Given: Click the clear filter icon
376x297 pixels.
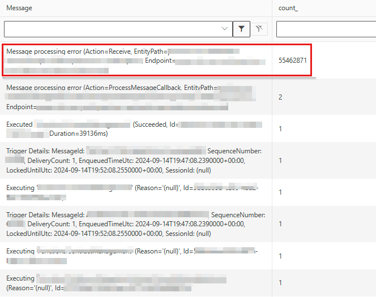Looking at the screenshot, I should pos(259,29).
